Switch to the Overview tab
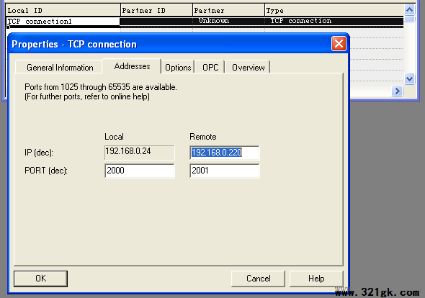 click(x=248, y=67)
